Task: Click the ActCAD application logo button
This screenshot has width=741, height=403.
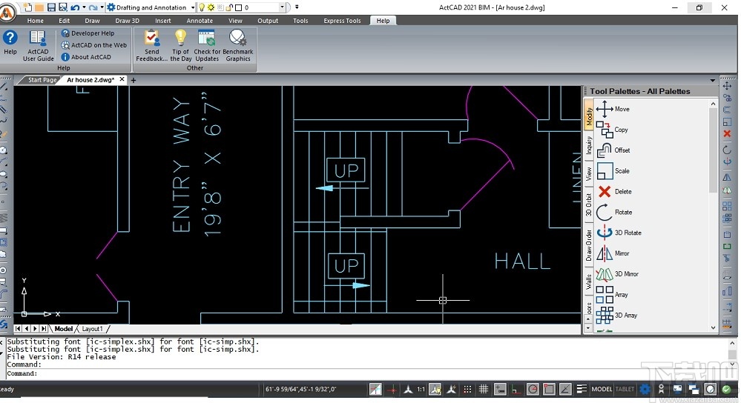Action: [7, 14]
